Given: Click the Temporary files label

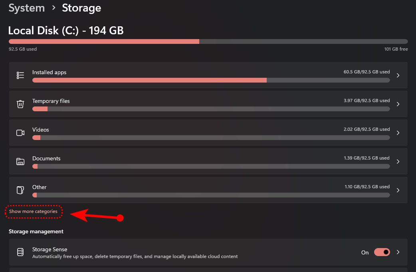Looking at the screenshot, I should pos(51,101).
